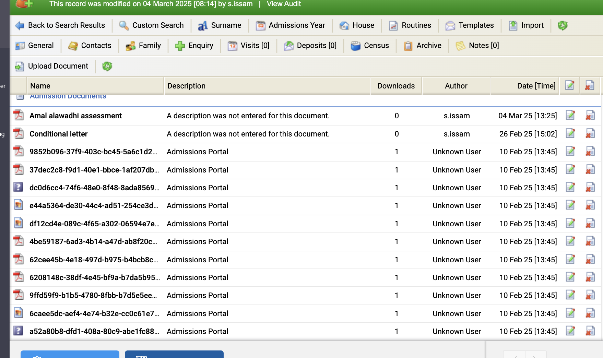Click Upload Document button
The width and height of the screenshot is (603, 358).
point(52,66)
